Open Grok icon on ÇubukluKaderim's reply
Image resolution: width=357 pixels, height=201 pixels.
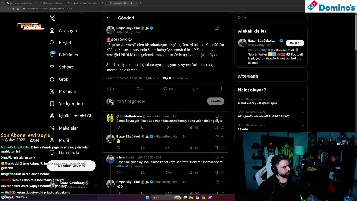coord(217,116)
